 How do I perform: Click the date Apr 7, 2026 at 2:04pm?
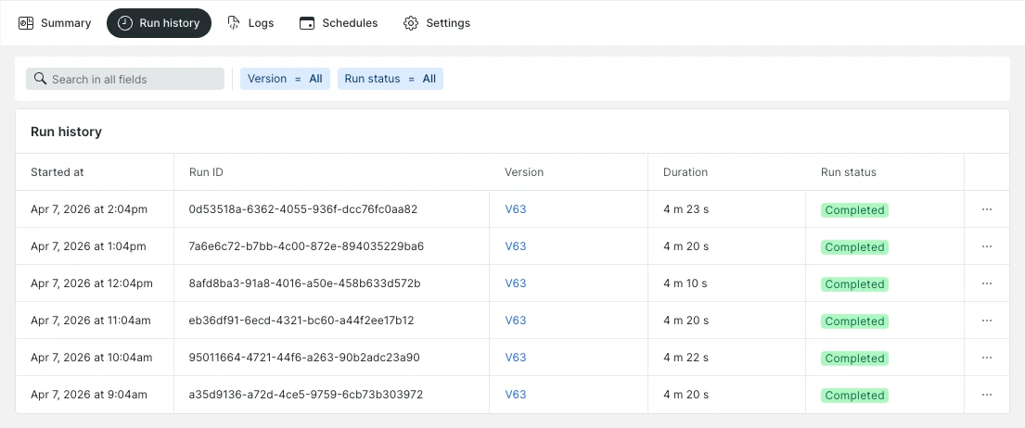pyautogui.click(x=89, y=209)
